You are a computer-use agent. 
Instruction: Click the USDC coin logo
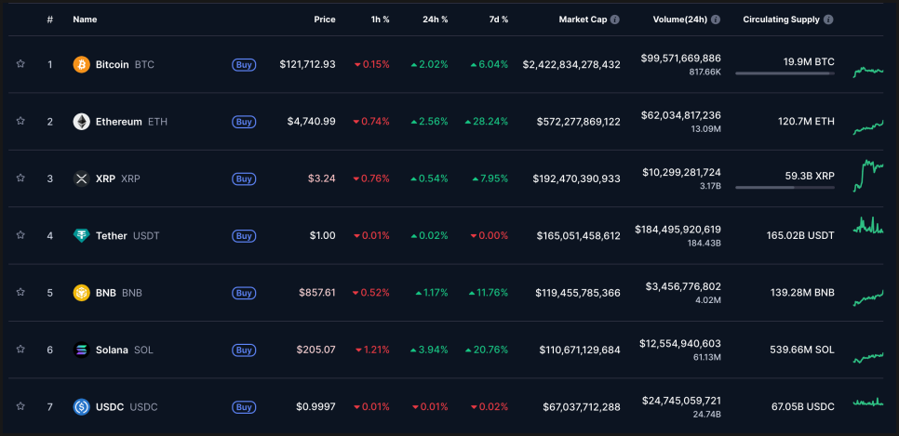tap(81, 407)
